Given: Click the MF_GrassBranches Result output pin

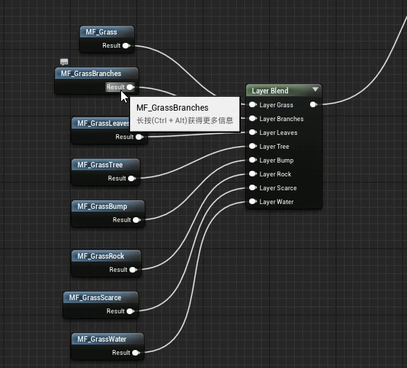Looking at the screenshot, I should 130,87.
